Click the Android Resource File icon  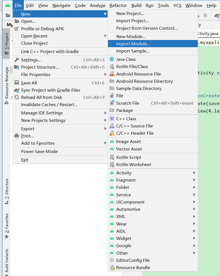click(112, 74)
